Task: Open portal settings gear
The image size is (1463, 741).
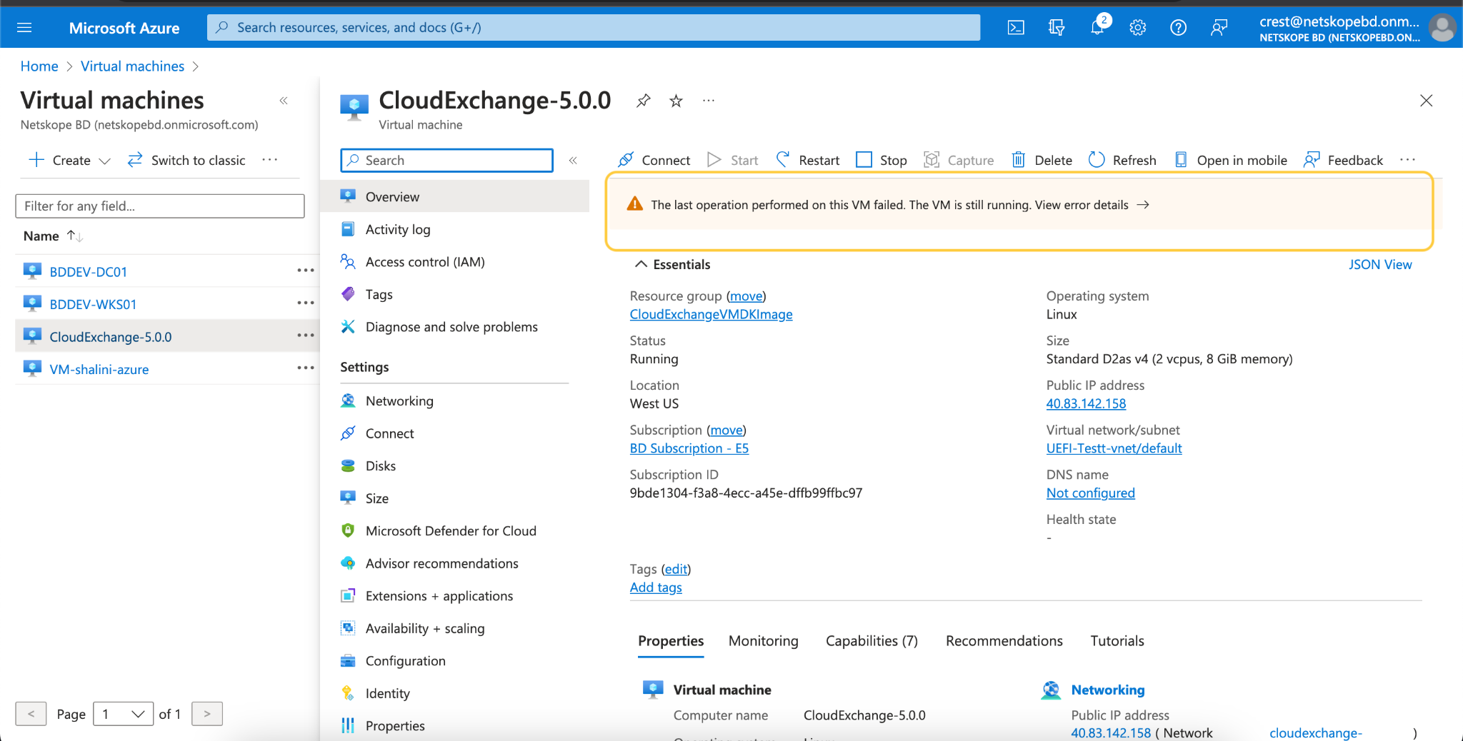Action: click(x=1138, y=28)
